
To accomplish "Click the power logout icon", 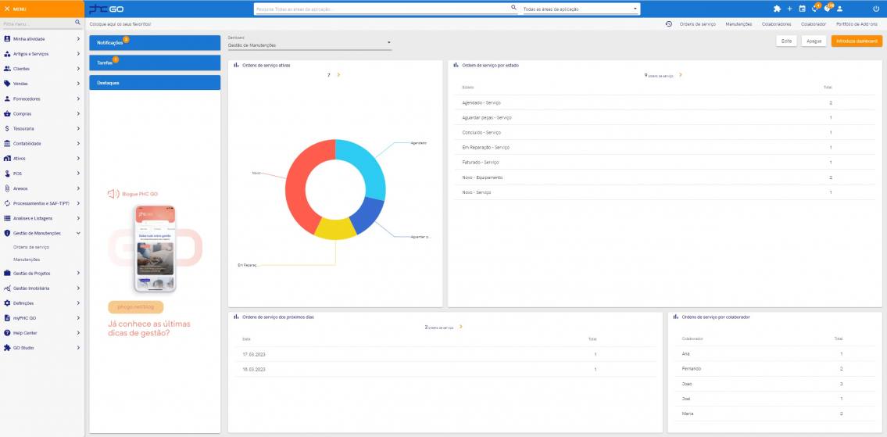I will tap(876, 9).
